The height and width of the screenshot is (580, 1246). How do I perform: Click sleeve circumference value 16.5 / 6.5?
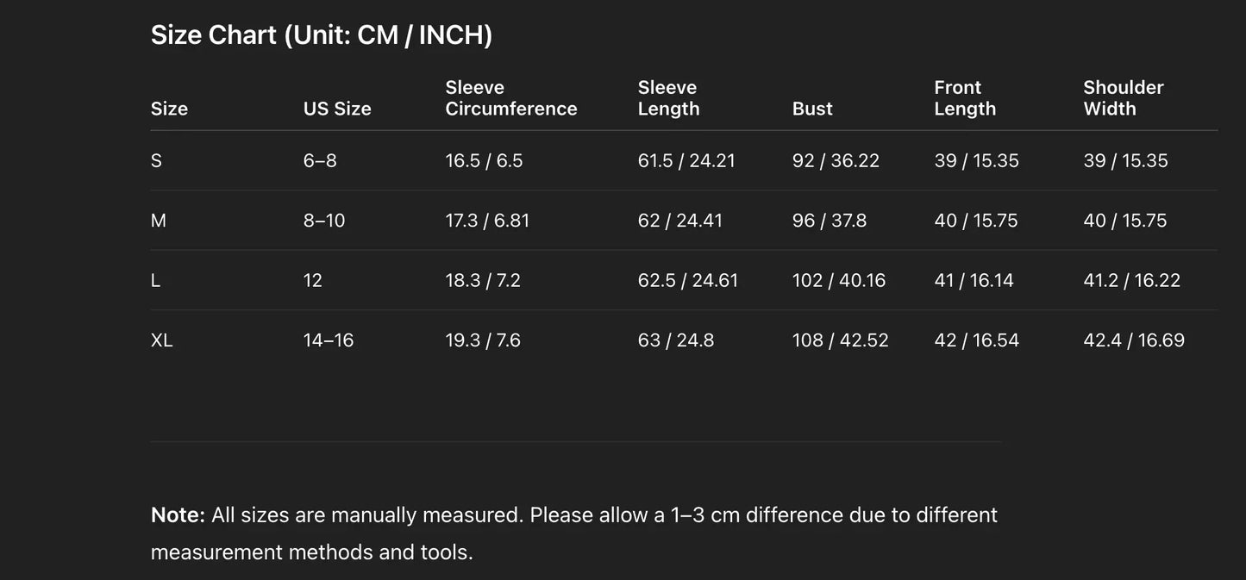tap(484, 160)
